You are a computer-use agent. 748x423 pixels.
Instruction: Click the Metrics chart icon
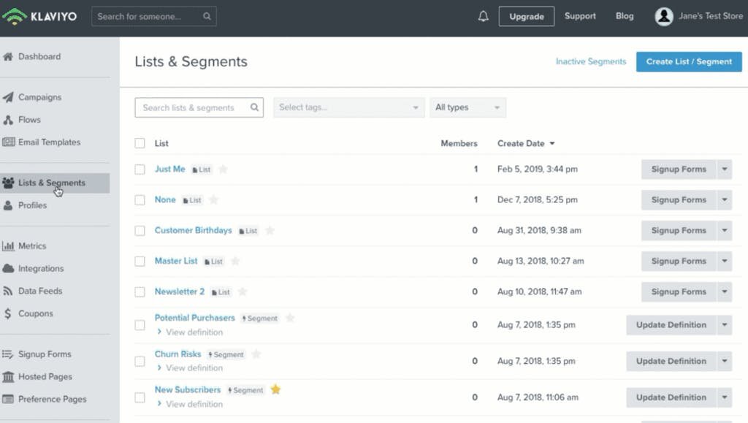8,246
